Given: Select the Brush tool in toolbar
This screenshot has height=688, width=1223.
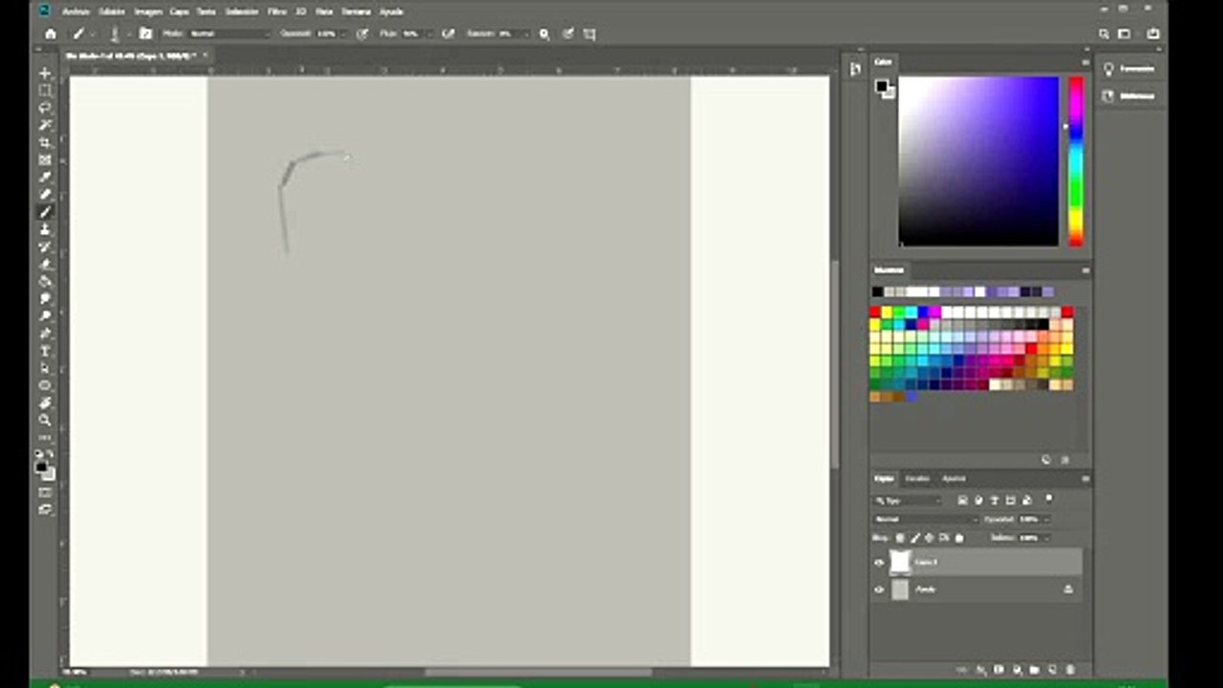Looking at the screenshot, I should click(x=45, y=211).
